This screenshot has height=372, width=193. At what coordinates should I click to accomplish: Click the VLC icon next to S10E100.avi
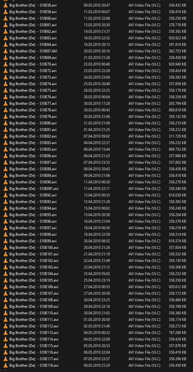pyautogui.click(x=5, y=248)
